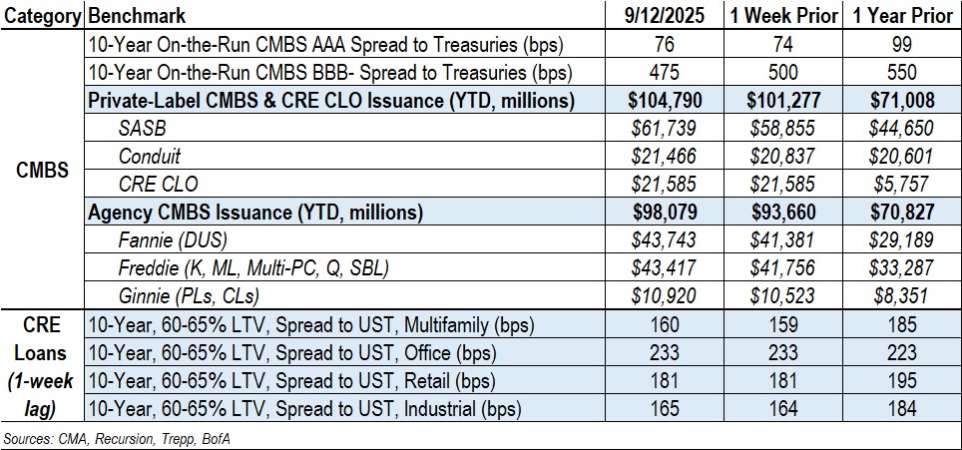Click the BBB- spread value 475
The width and height of the screenshot is (962, 450).
664,73
